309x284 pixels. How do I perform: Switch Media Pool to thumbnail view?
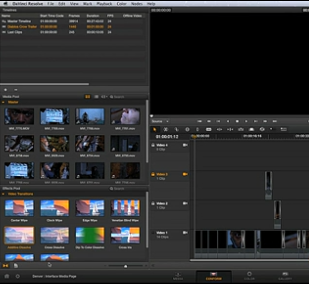click(x=88, y=96)
